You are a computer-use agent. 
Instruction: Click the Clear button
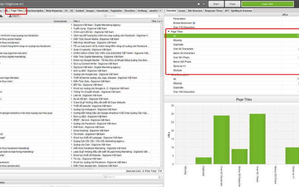(232, 4)
